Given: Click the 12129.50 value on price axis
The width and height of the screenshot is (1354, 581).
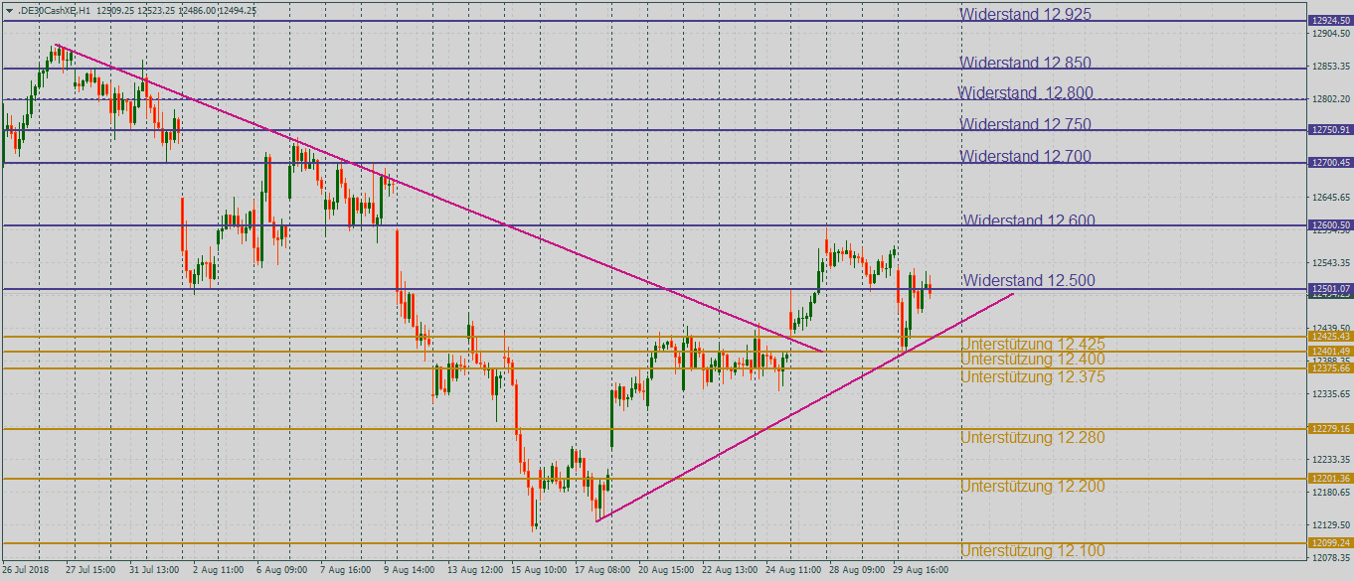Looking at the screenshot, I should [1331, 525].
